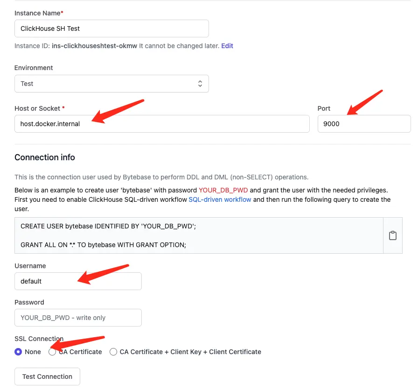
Task: Select the None SSL connection option
Action: tap(18, 352)
